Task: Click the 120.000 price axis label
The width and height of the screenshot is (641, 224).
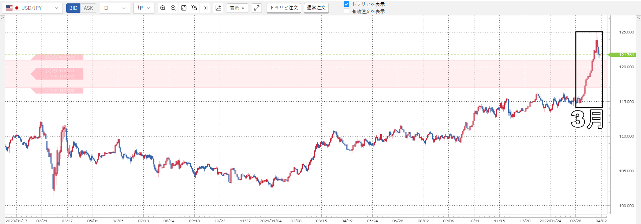Action: (626, 67)
